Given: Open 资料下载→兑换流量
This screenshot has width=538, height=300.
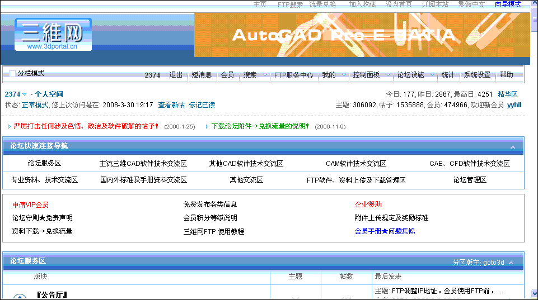Looking at the screenshot, I should 42,231.
